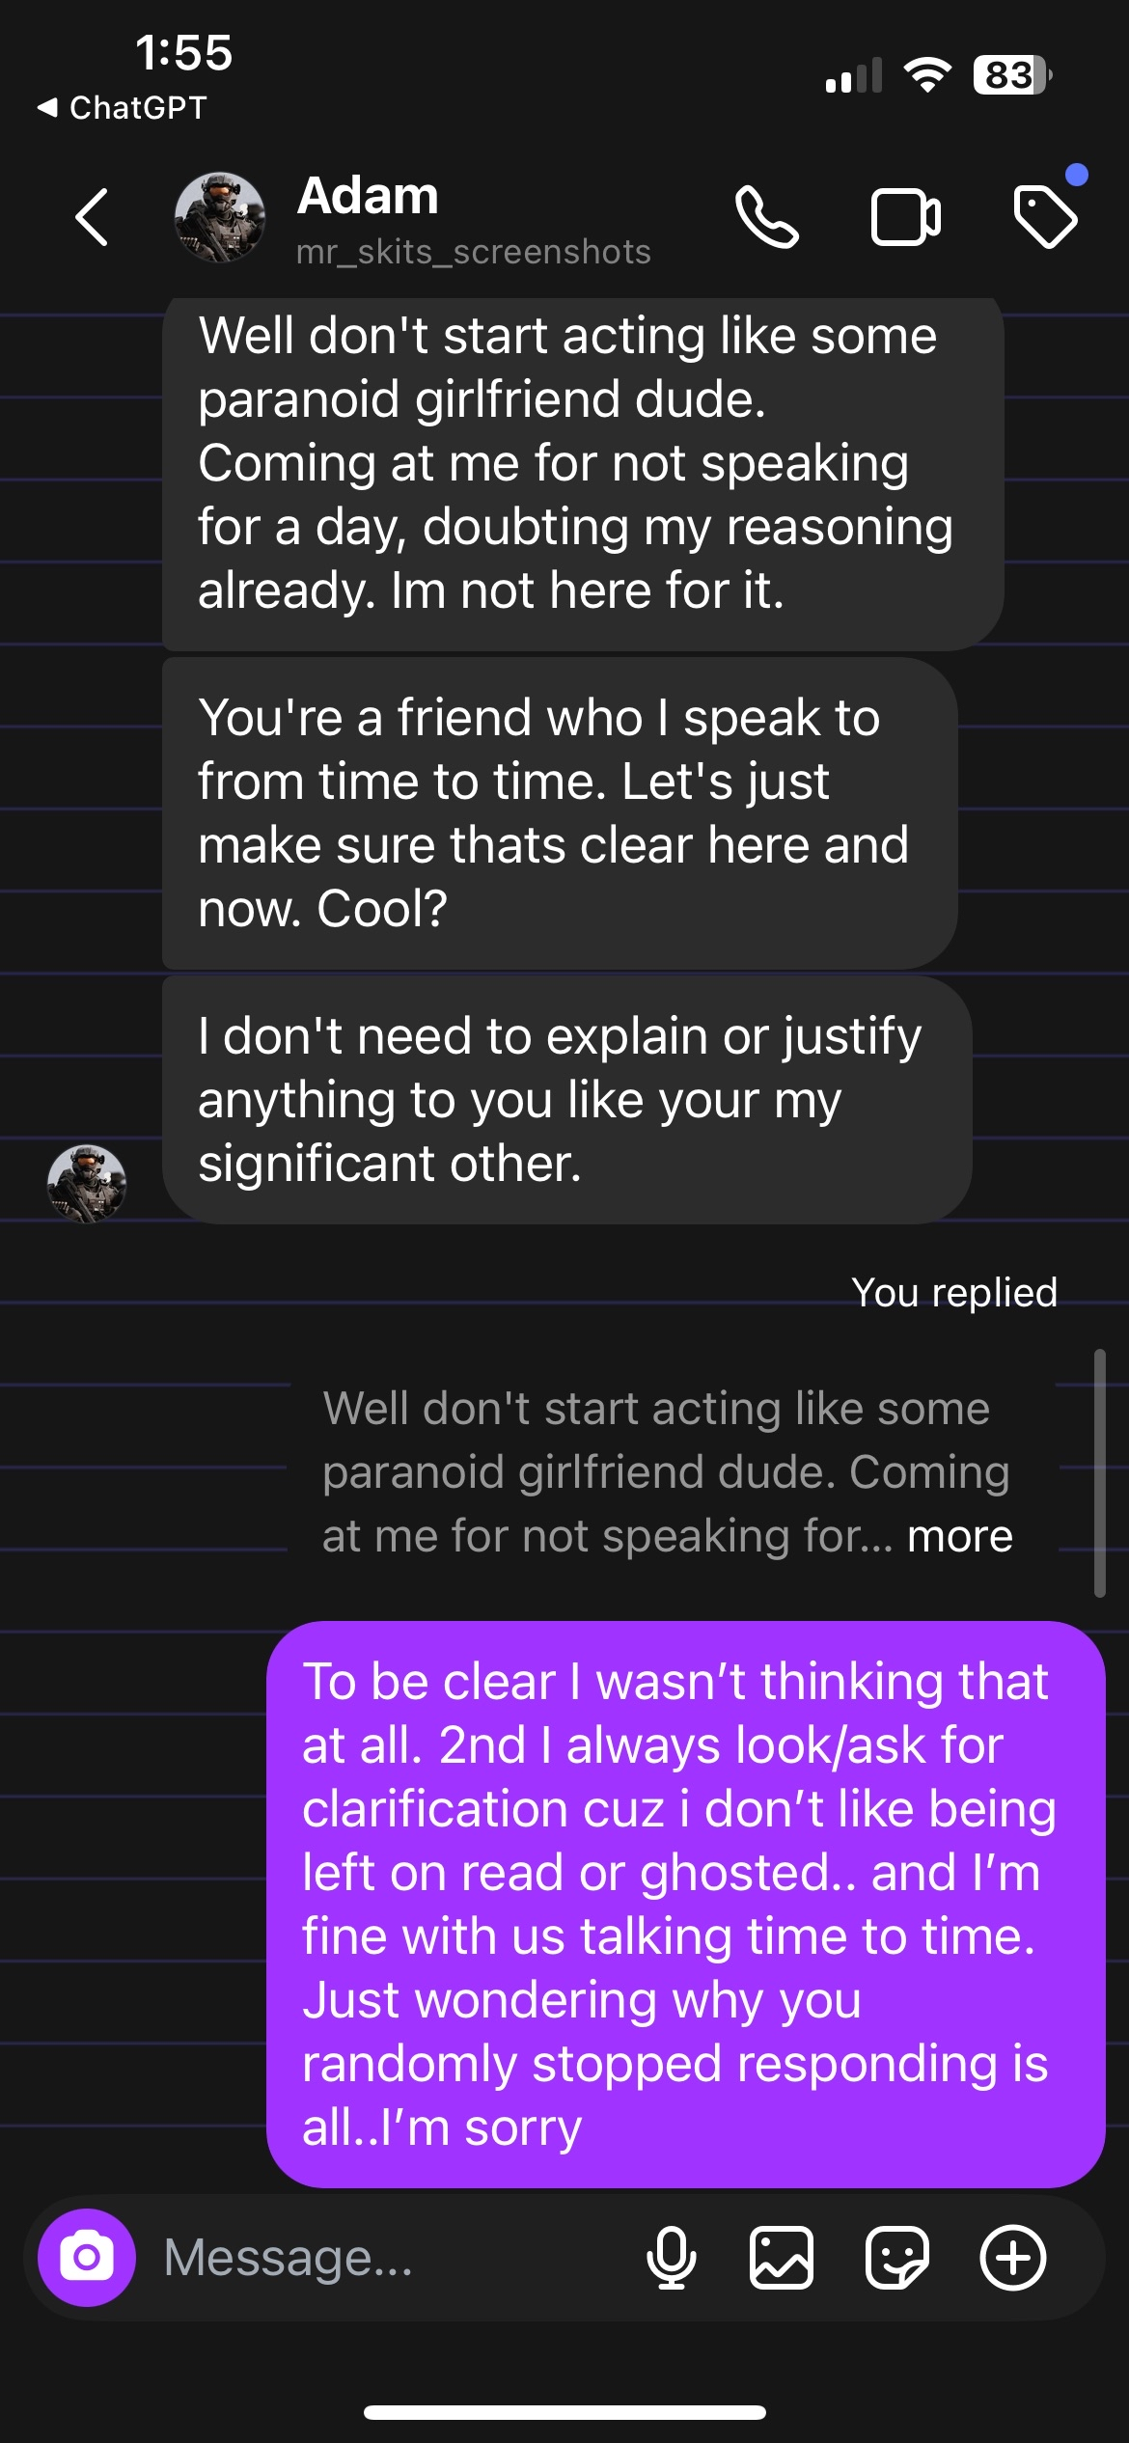Tap Adam's avatar in the chat header

point(219,218)
